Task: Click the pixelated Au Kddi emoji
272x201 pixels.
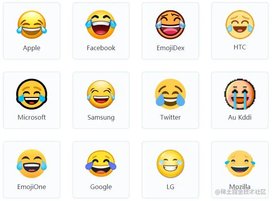Action: point(240,94)
